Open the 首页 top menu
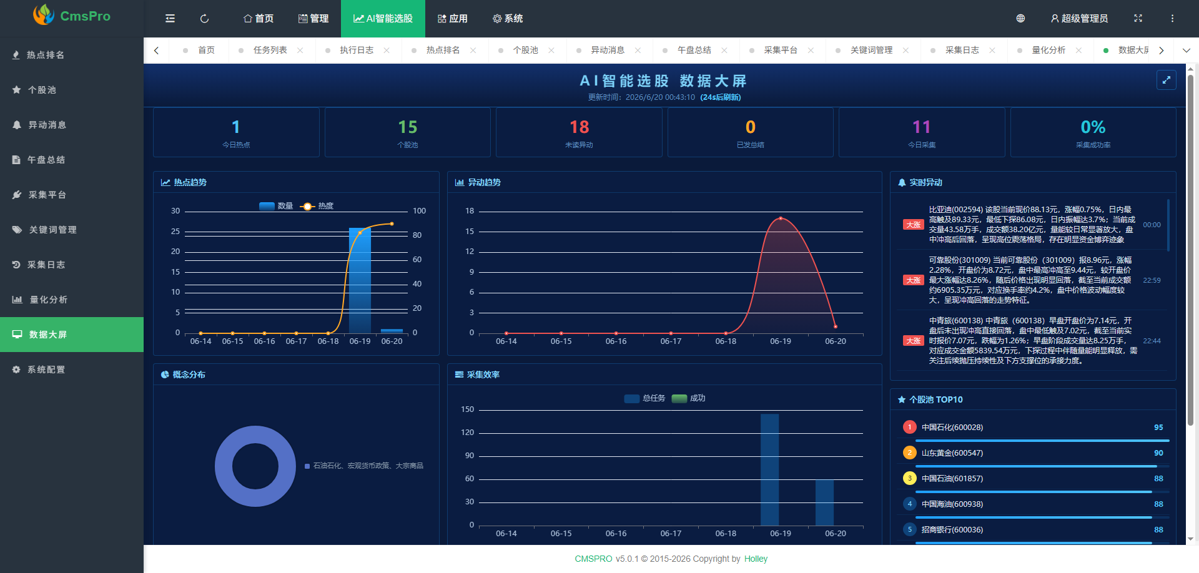Screen dimensions: 1199x573 pos(259,19)
